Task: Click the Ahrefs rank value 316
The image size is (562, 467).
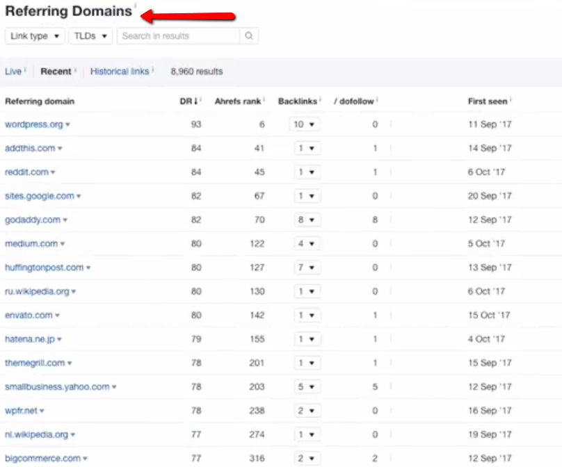Action: click(x=257, y=458)
